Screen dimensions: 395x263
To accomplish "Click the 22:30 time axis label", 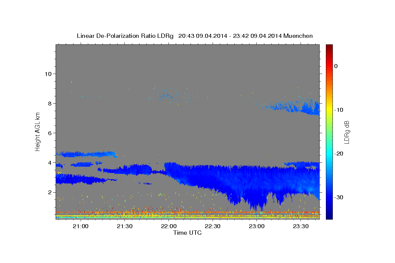I will pyautogui.click(x=213, y=226).
